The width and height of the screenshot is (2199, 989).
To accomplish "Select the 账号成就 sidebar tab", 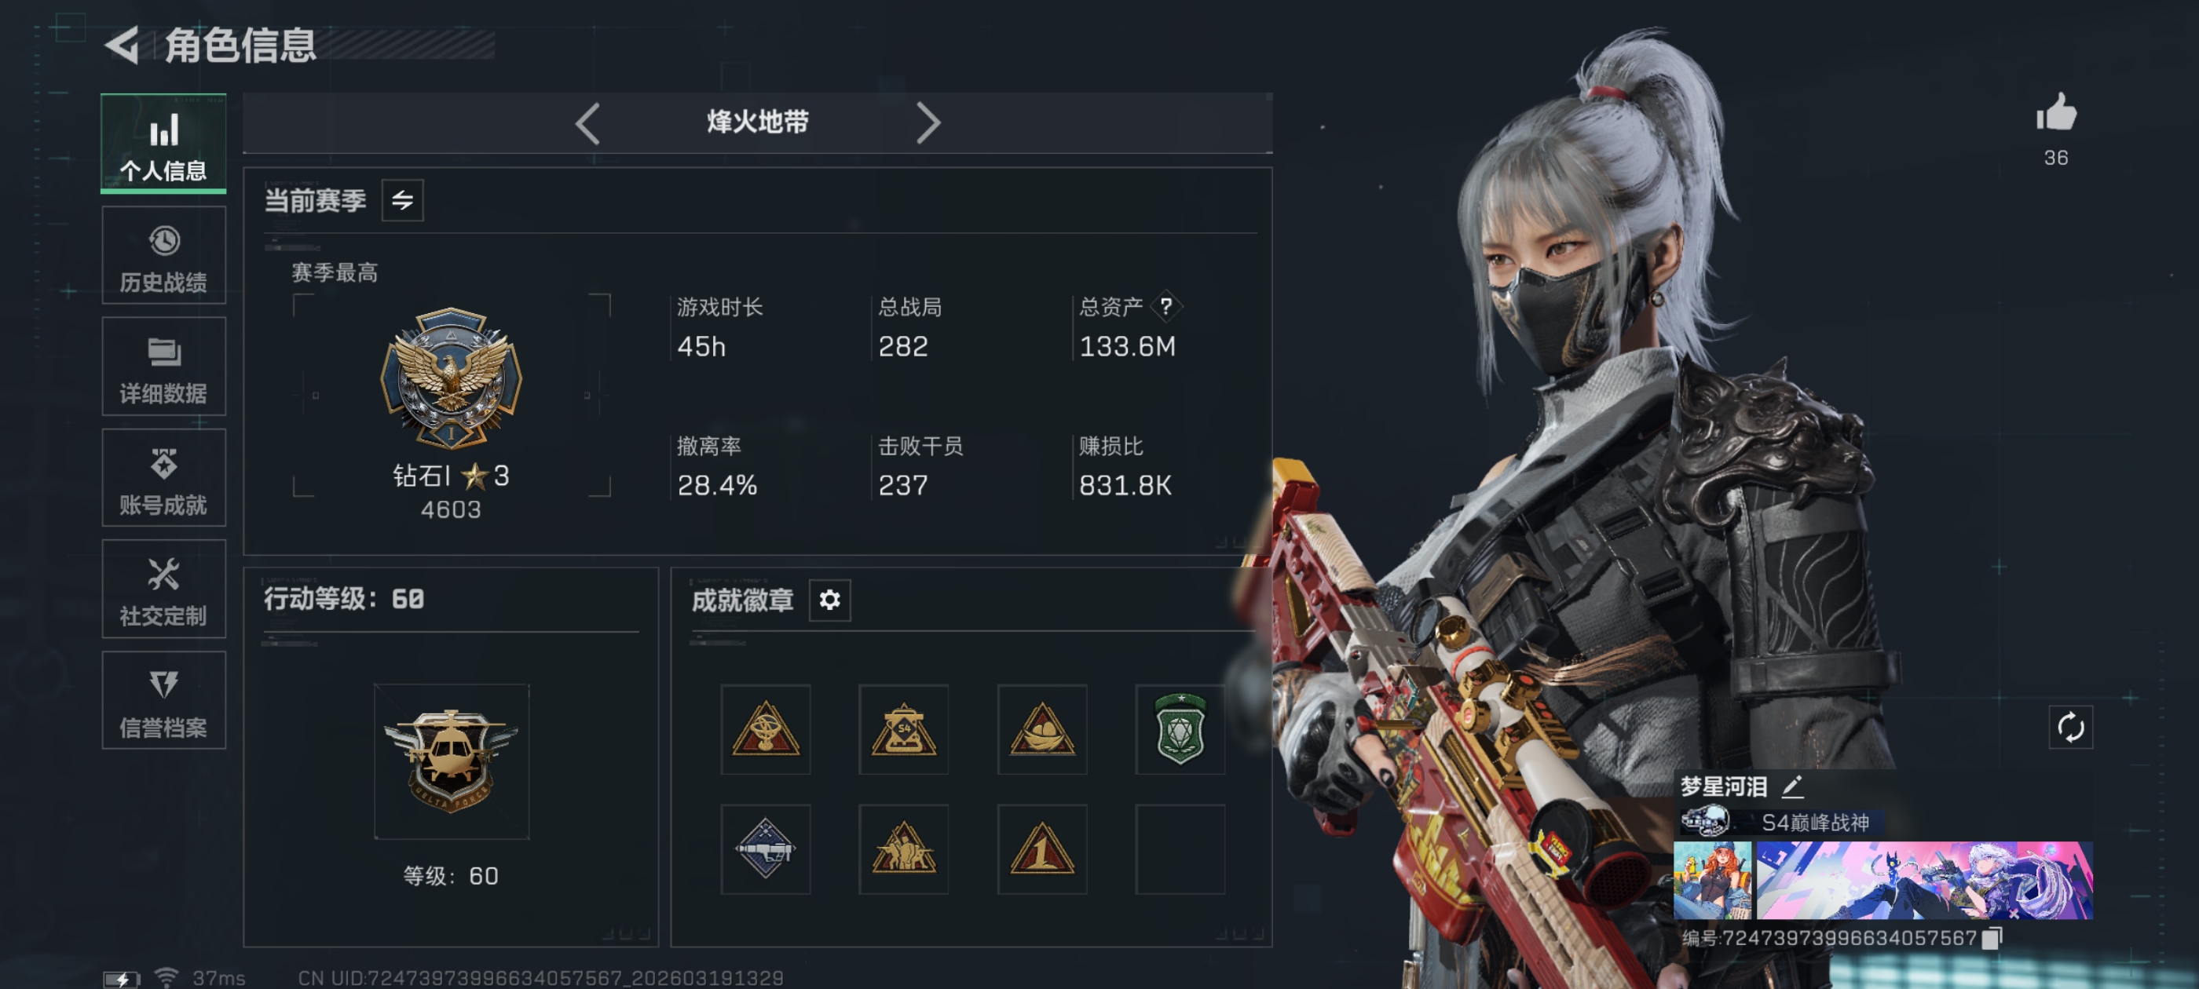I will [164, 478].
